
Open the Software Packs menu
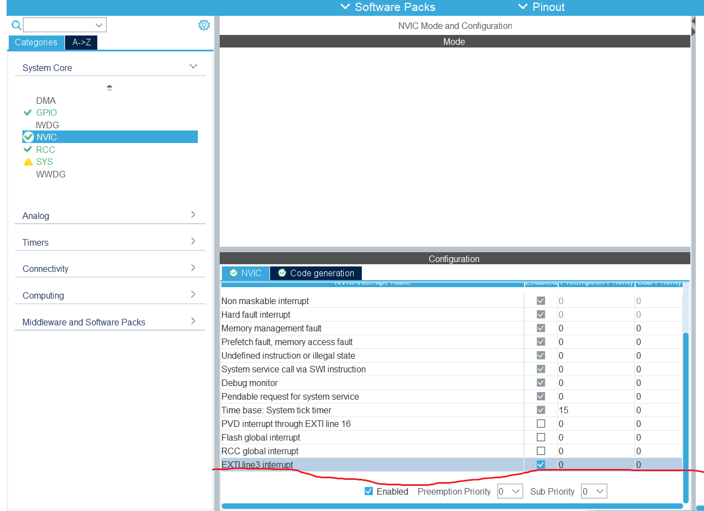point(388,7)
